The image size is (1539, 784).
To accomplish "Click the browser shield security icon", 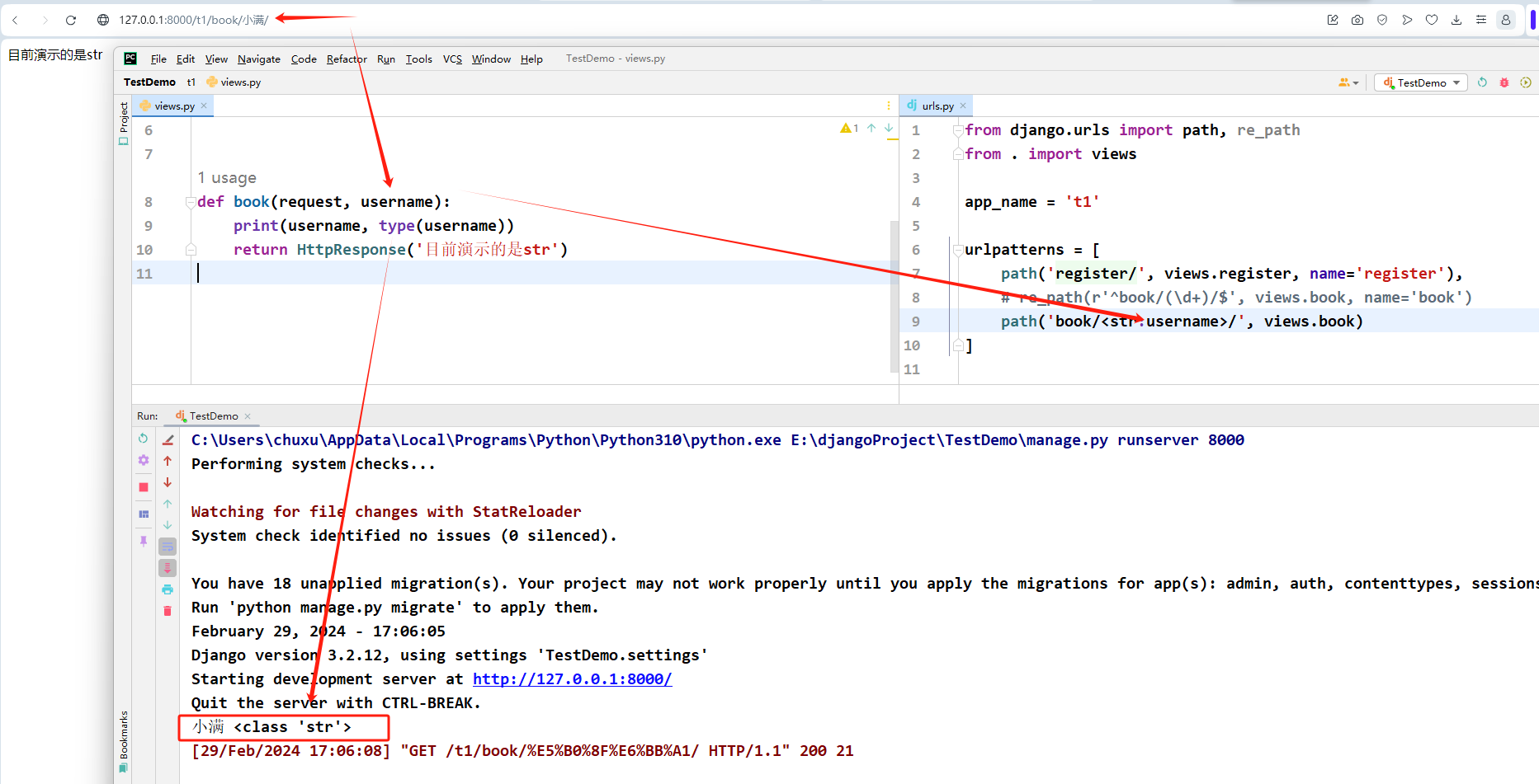I will (1382, 20).
